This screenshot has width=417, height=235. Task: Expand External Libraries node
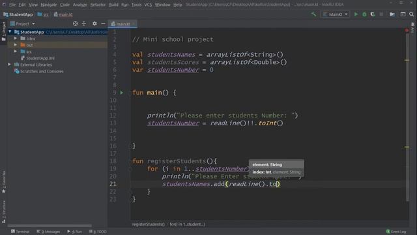pyautogui.click(x=9, y=65)
